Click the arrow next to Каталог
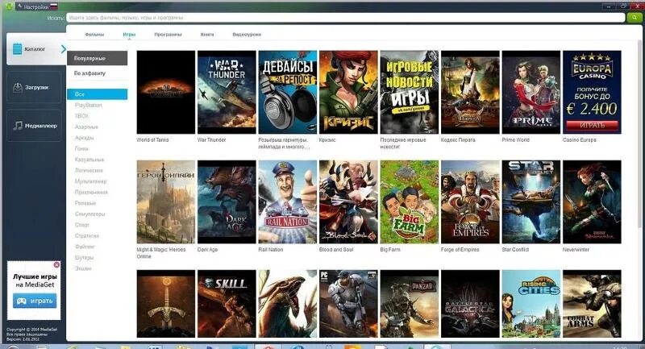This screenshot has width=645, height=349. pyautogui.click(x=64, y=49)
